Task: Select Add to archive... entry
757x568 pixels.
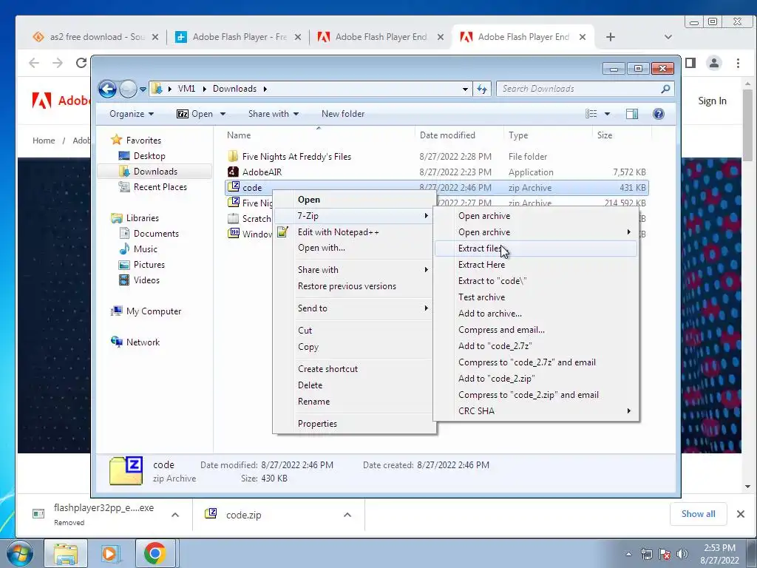Action: [536, 314]
